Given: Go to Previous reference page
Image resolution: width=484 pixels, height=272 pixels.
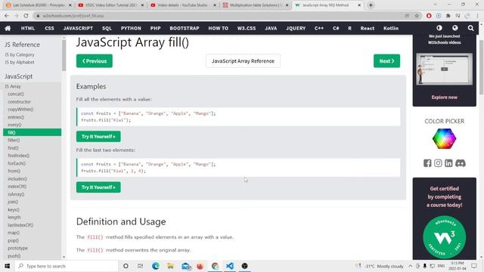Looking at the screenshot, I should click(95, 61).
